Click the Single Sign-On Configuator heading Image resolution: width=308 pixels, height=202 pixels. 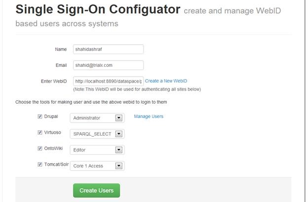coord(98,9)
